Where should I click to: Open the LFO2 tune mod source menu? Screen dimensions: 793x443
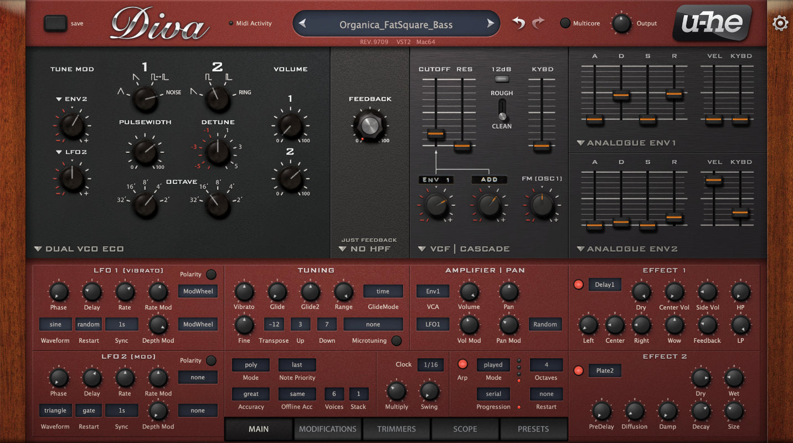pyautogui.click(x=71, y=152)
